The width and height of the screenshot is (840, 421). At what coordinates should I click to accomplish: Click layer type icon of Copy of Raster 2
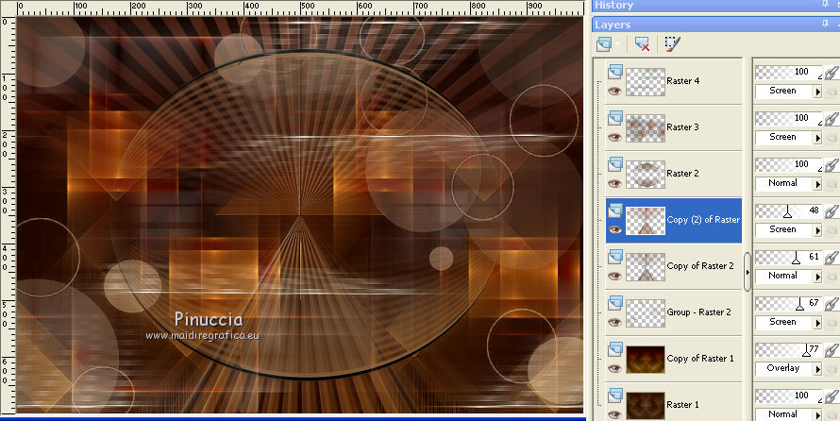point(615,256)
